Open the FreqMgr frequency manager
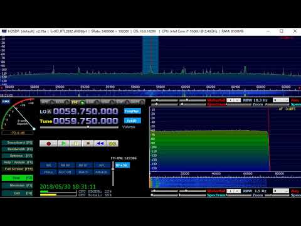 coord(132,111)
